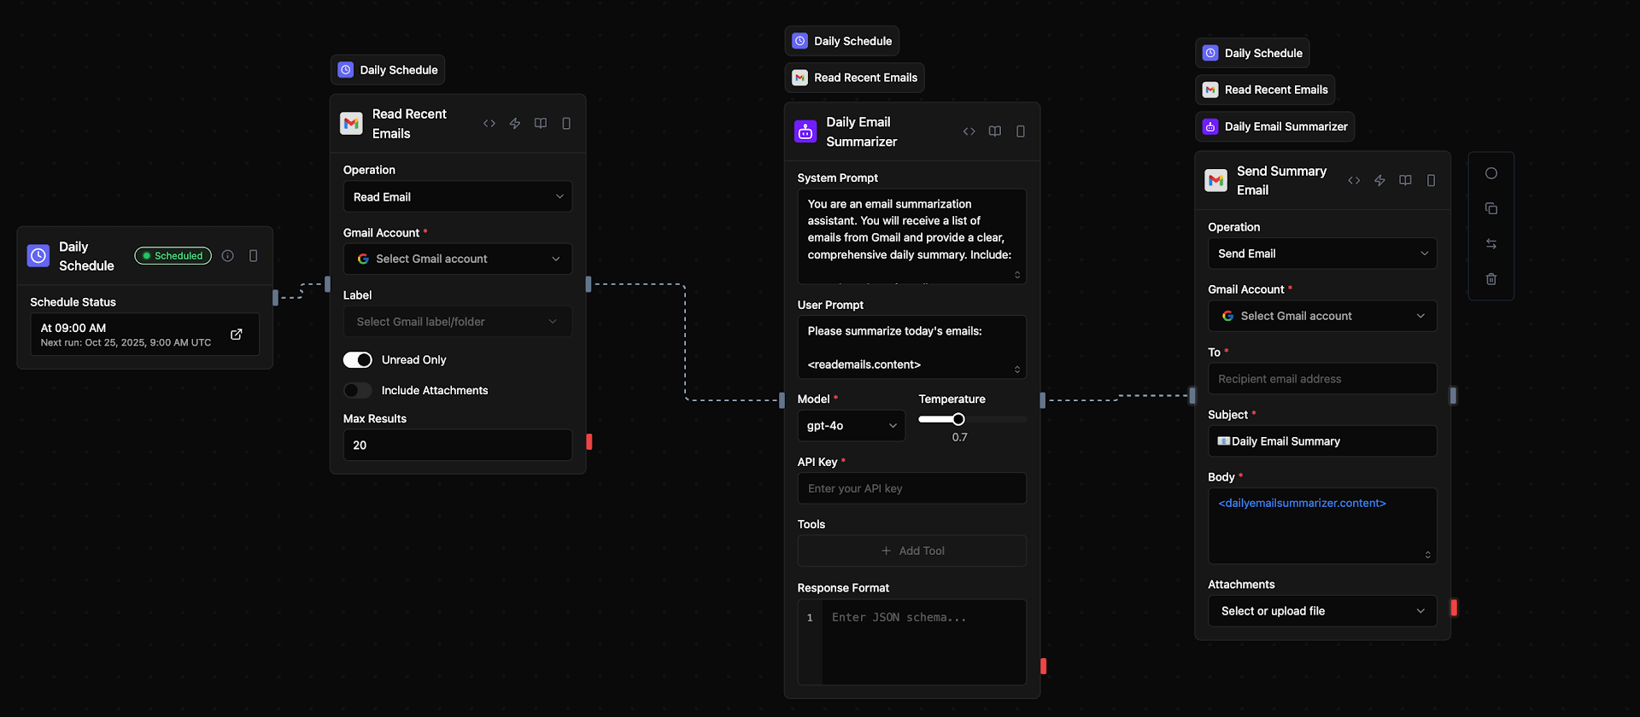Click the delete trash icon in side toolbar
The height and width of the screenshot is (717, 1640).
pos(1491,279)
